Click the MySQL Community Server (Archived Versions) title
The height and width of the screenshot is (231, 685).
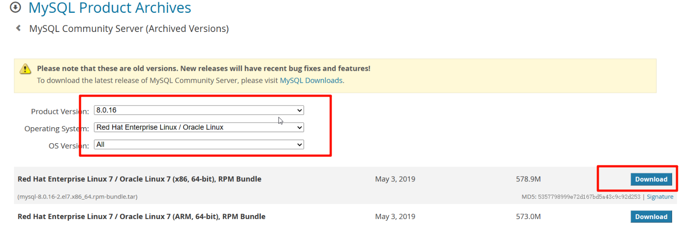(x=129, y=29)
